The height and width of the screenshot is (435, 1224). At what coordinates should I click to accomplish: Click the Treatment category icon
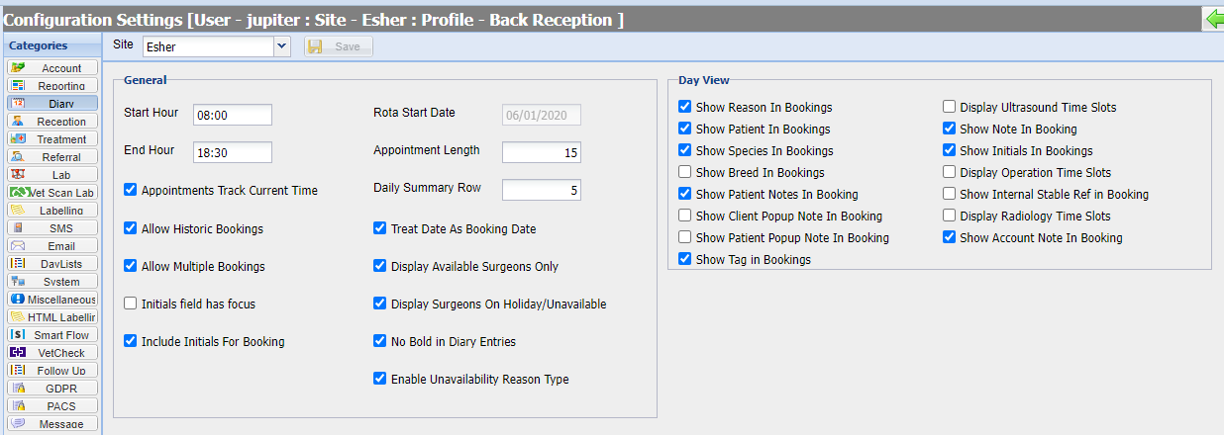[19, 139]
